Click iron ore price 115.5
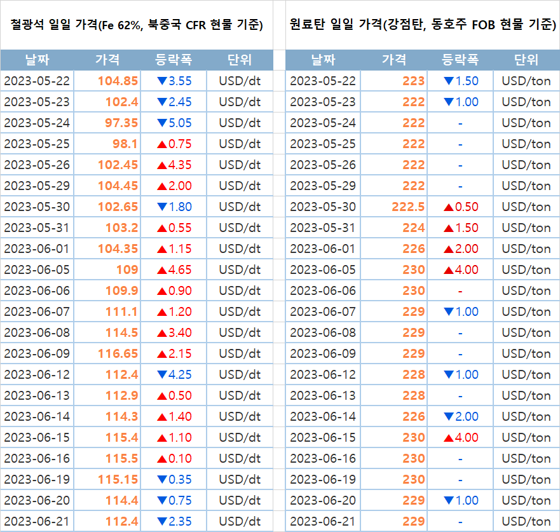Viewport: 560px width, 532px height. tap(122, 458)
